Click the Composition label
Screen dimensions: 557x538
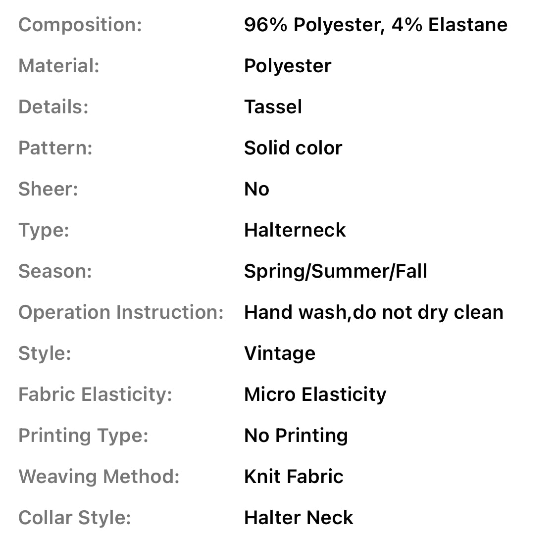(80, 25)
